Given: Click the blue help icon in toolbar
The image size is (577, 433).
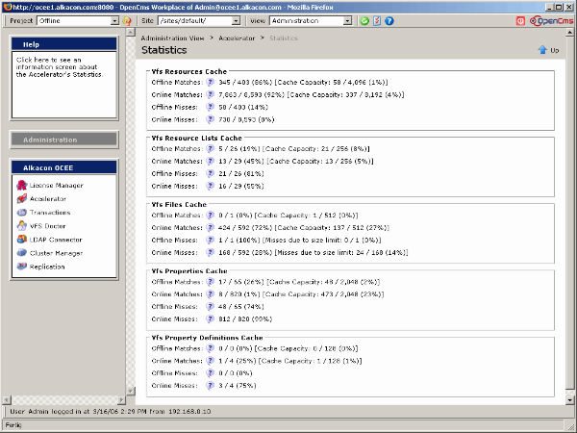Looking at the screenshot, I should [389, 19].
